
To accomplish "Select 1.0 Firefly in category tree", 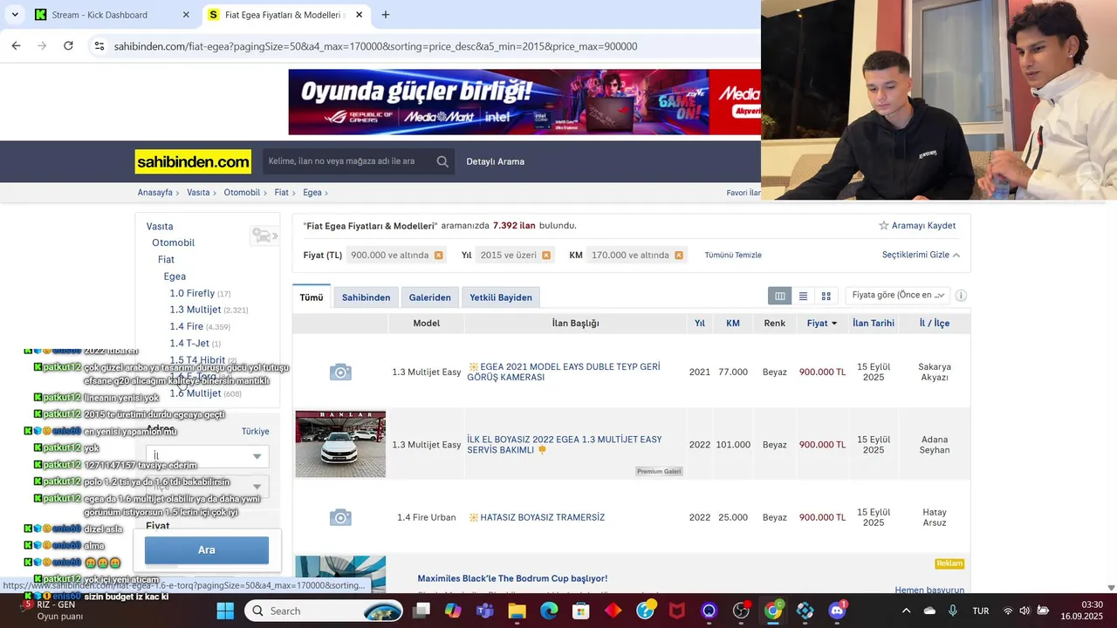I will 192,293.
